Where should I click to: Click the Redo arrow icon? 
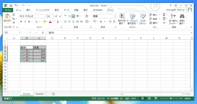pyautogui.click(x=23, y=5)
